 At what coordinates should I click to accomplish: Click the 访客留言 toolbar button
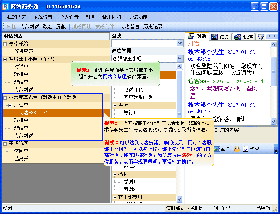point(130,27)
